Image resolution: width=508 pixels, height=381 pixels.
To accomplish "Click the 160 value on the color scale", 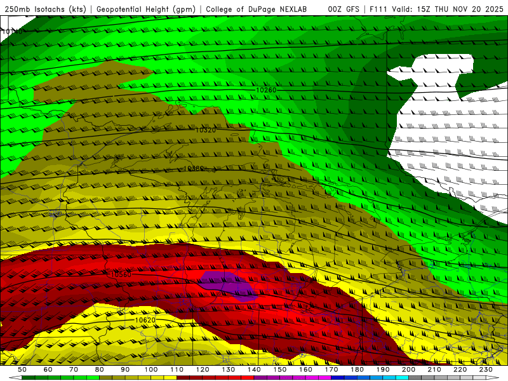I will click(305, 370).
